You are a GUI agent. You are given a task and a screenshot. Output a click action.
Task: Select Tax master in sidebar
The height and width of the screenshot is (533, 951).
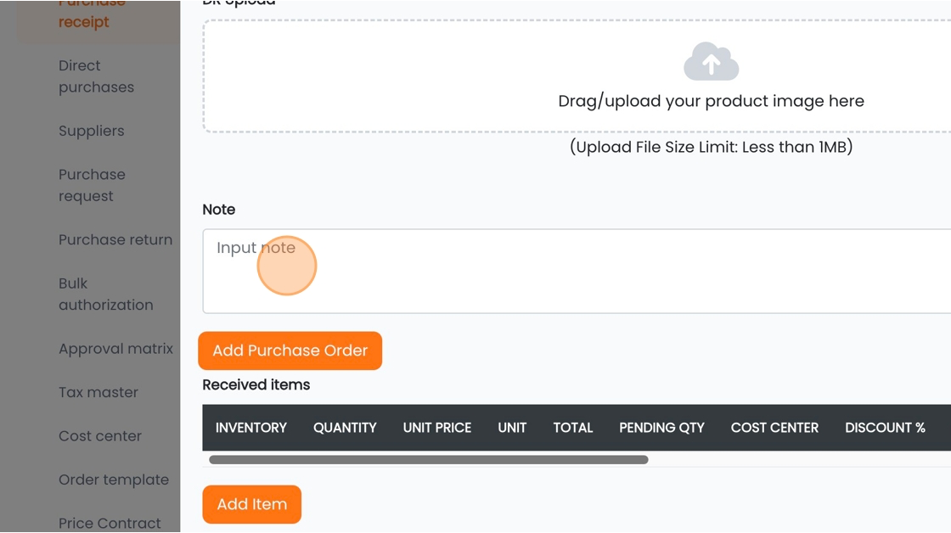[98, 393]
